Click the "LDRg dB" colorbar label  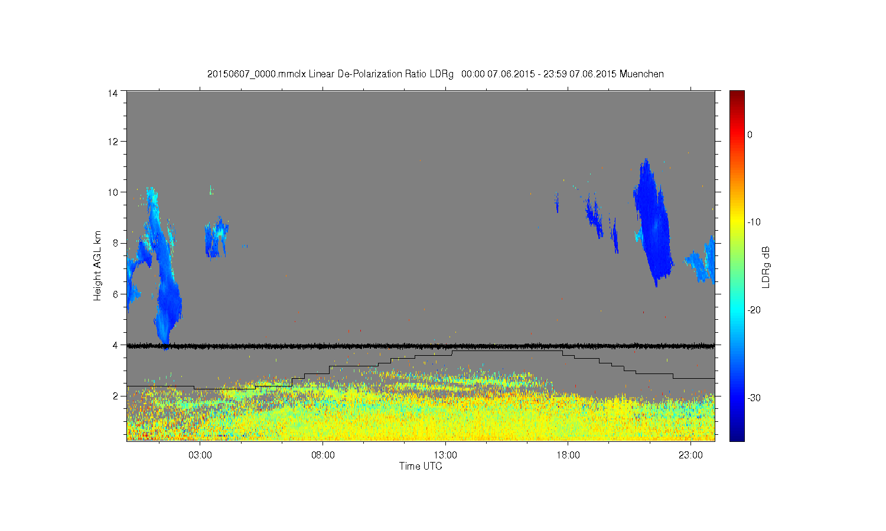tap(766, 267)
